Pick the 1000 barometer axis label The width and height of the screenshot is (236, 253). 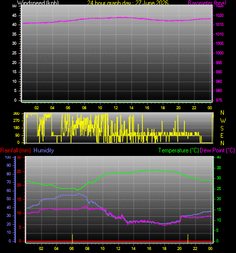point(219,53)
